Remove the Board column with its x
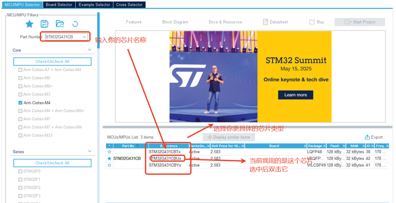 (x=305, y=146)
